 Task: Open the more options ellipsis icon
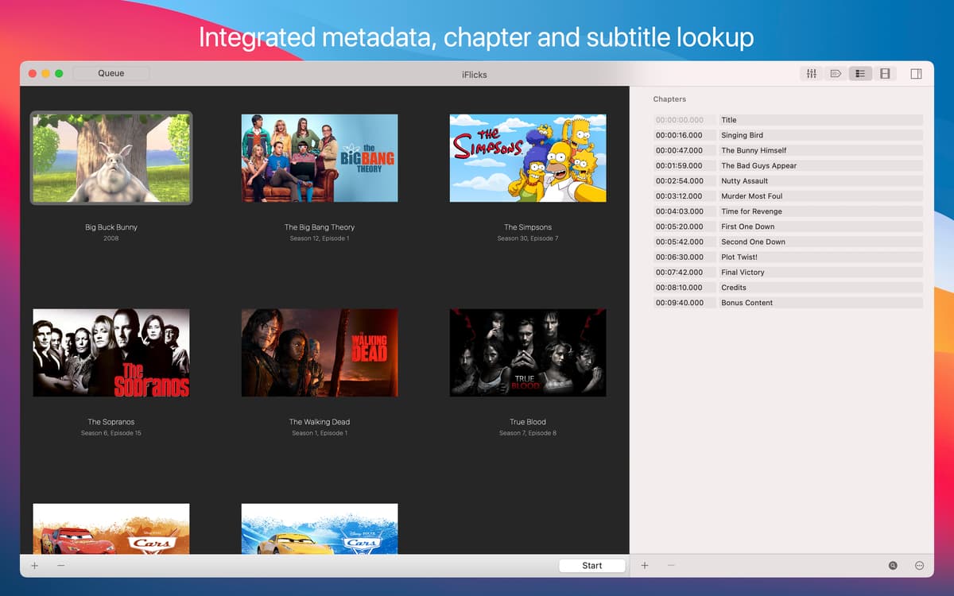(918, 565)
